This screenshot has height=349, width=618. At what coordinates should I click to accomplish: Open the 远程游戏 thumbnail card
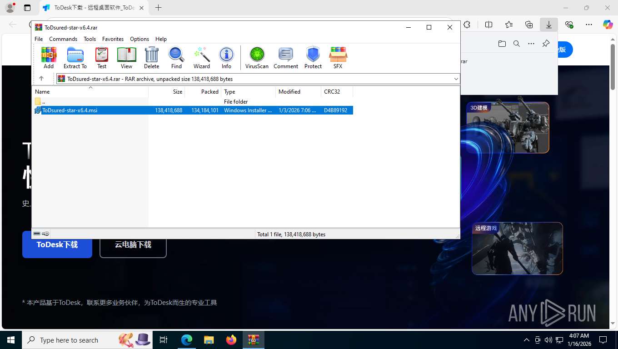click(517, 249)
